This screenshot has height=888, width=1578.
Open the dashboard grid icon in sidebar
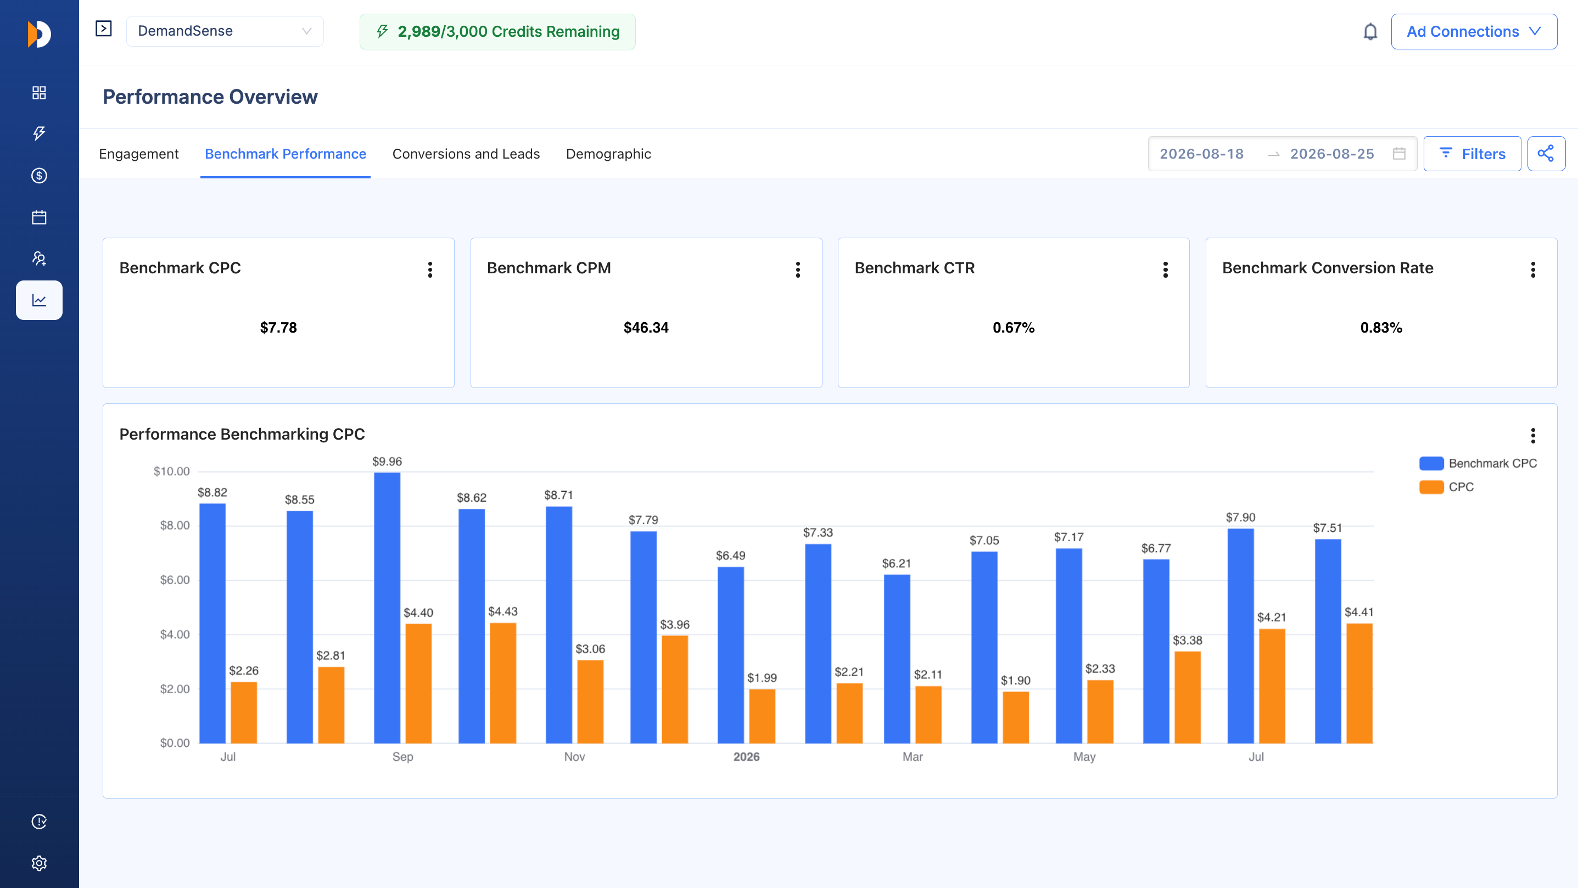39,92
